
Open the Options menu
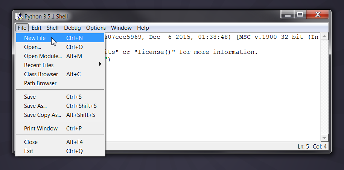(x=96, y=28)
